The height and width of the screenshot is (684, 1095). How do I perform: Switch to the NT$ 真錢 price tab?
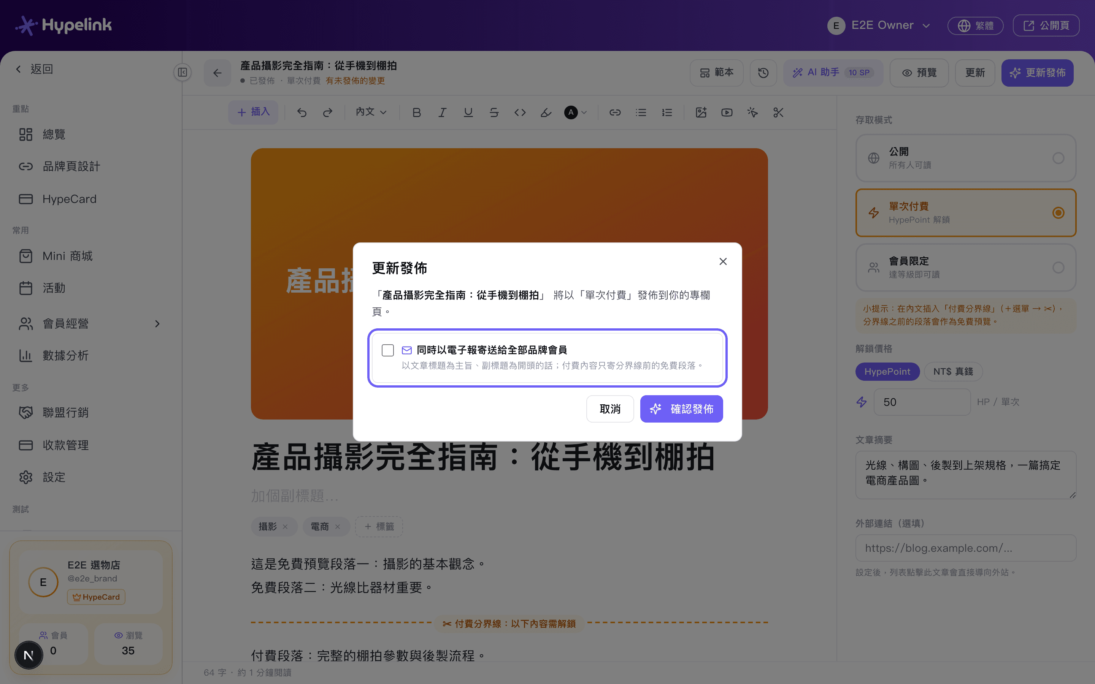pyautogui.click(x=953, y=371)
